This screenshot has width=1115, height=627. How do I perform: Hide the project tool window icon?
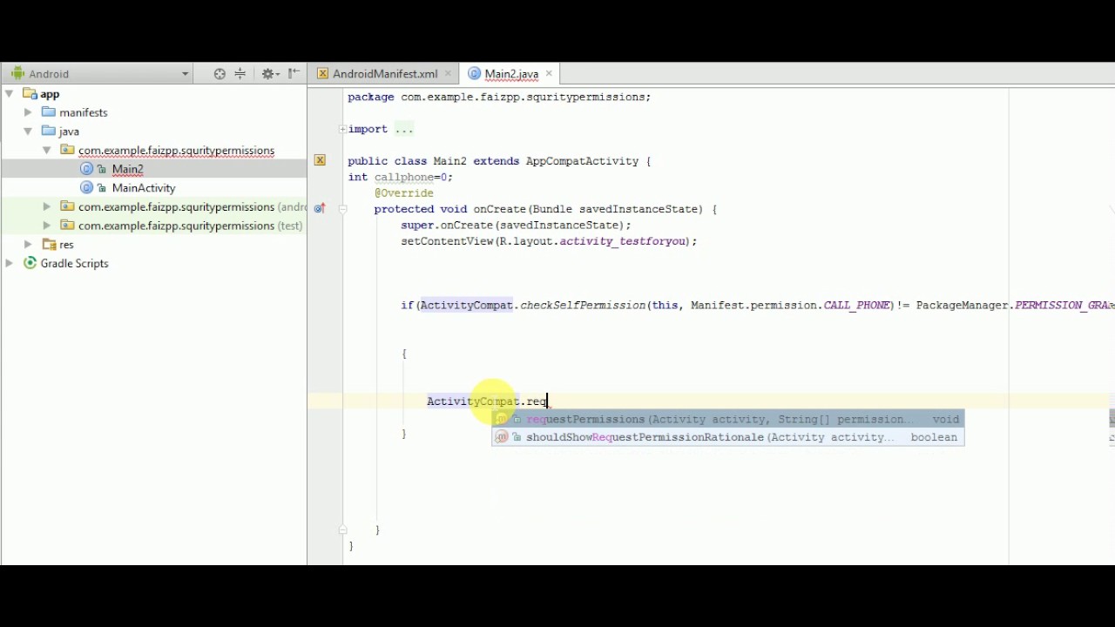(294, 74)
